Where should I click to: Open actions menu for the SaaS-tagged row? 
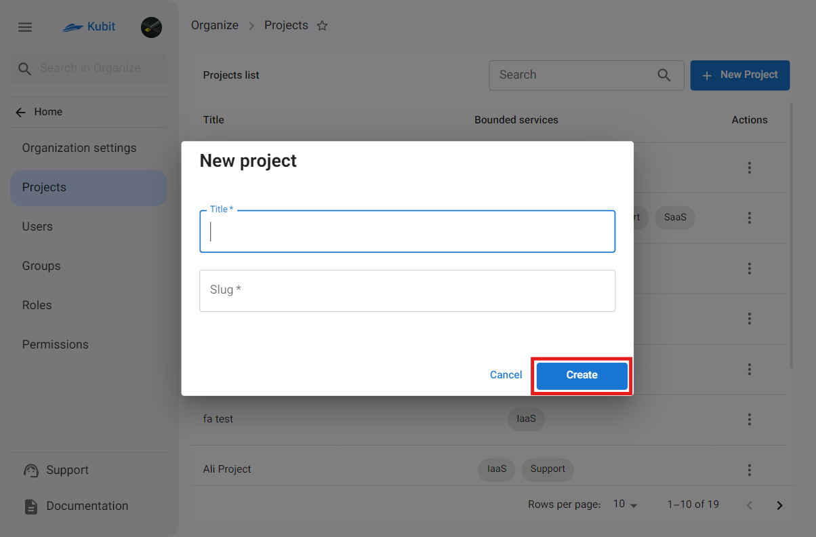point(750,218)
